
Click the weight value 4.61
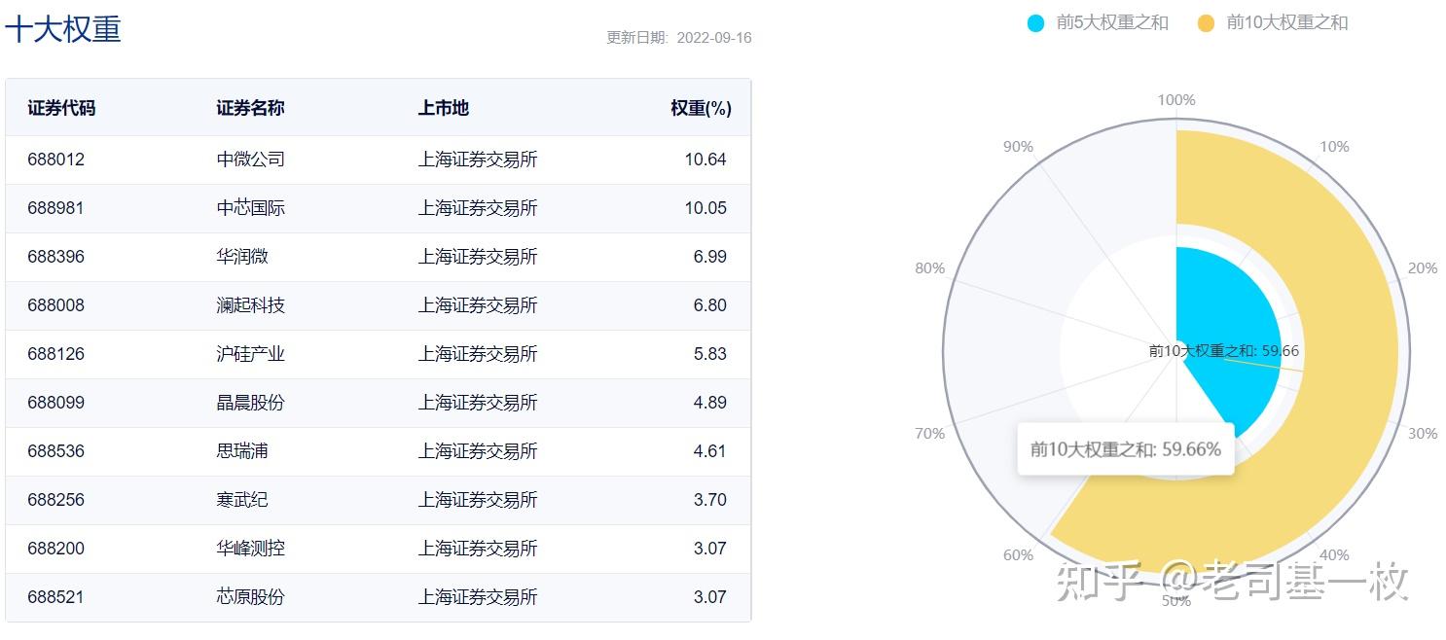710,451
